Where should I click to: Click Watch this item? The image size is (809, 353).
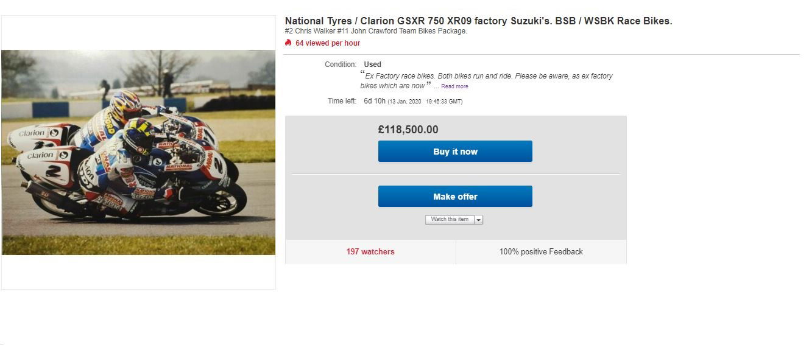click(450, 220)
